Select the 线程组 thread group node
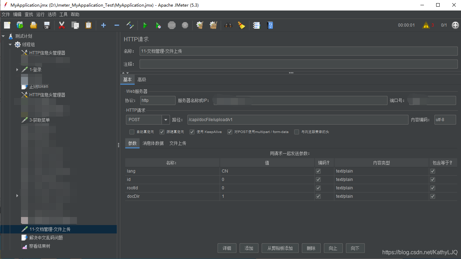This screenshot has height=259, width=461. (28, 44)
